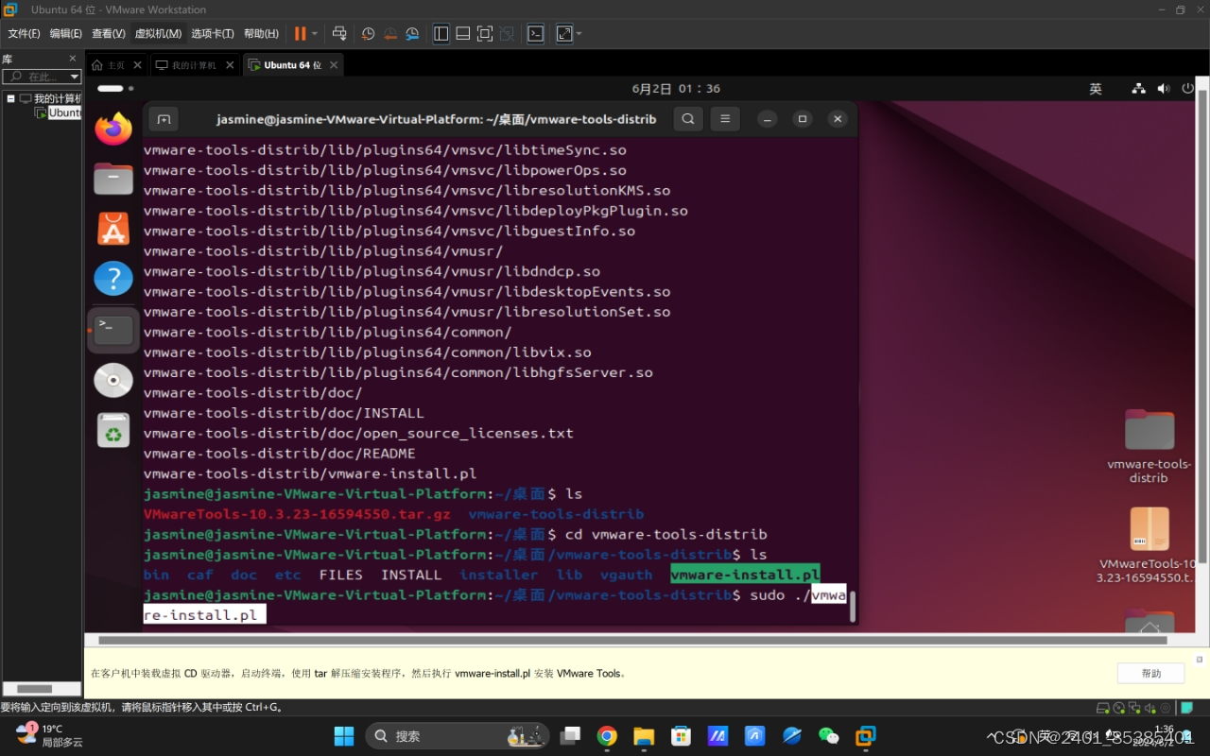
Task: Open the mounted disc from the dock
Action: [113, 380]
